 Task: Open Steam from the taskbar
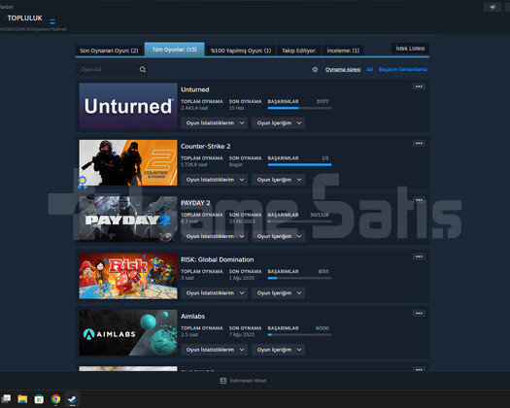point(72,398)
